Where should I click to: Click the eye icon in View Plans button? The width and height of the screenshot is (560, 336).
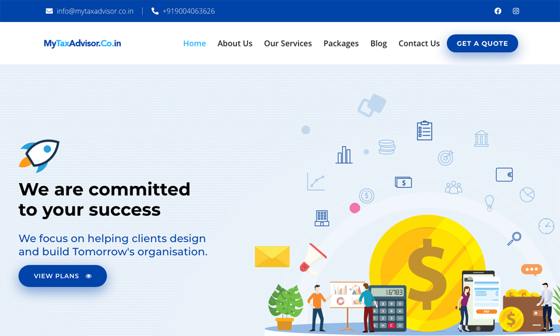click(88, 276)
